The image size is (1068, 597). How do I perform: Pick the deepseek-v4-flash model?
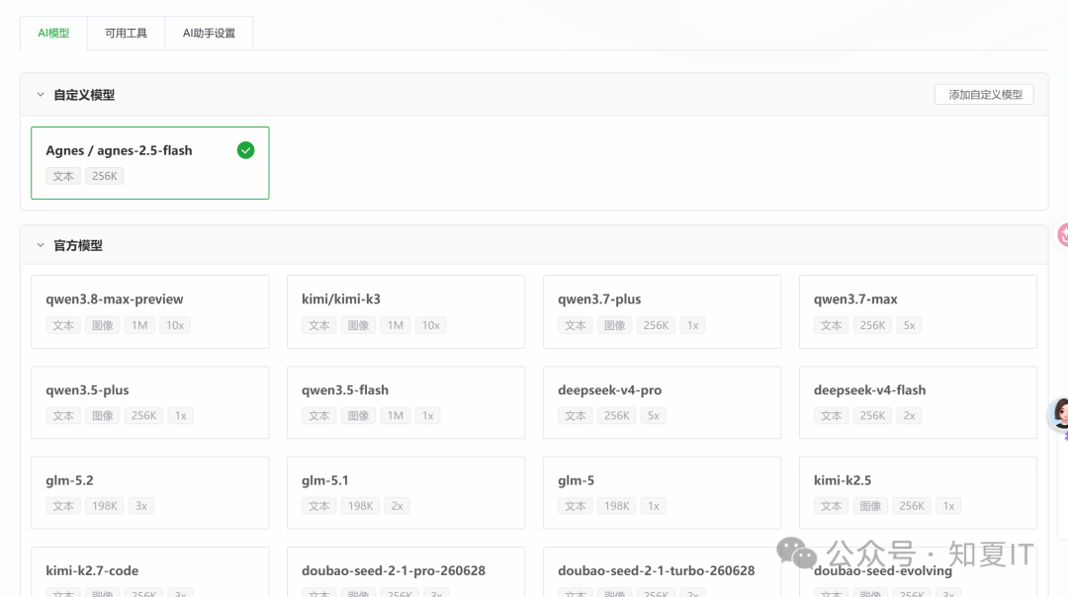click(918, 402)
